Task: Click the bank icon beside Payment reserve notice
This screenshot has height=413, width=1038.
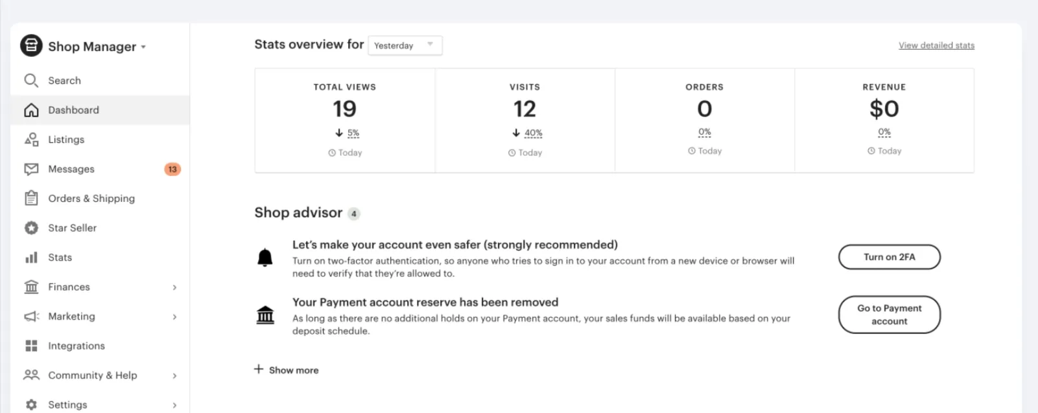Action: coord(265,315)
